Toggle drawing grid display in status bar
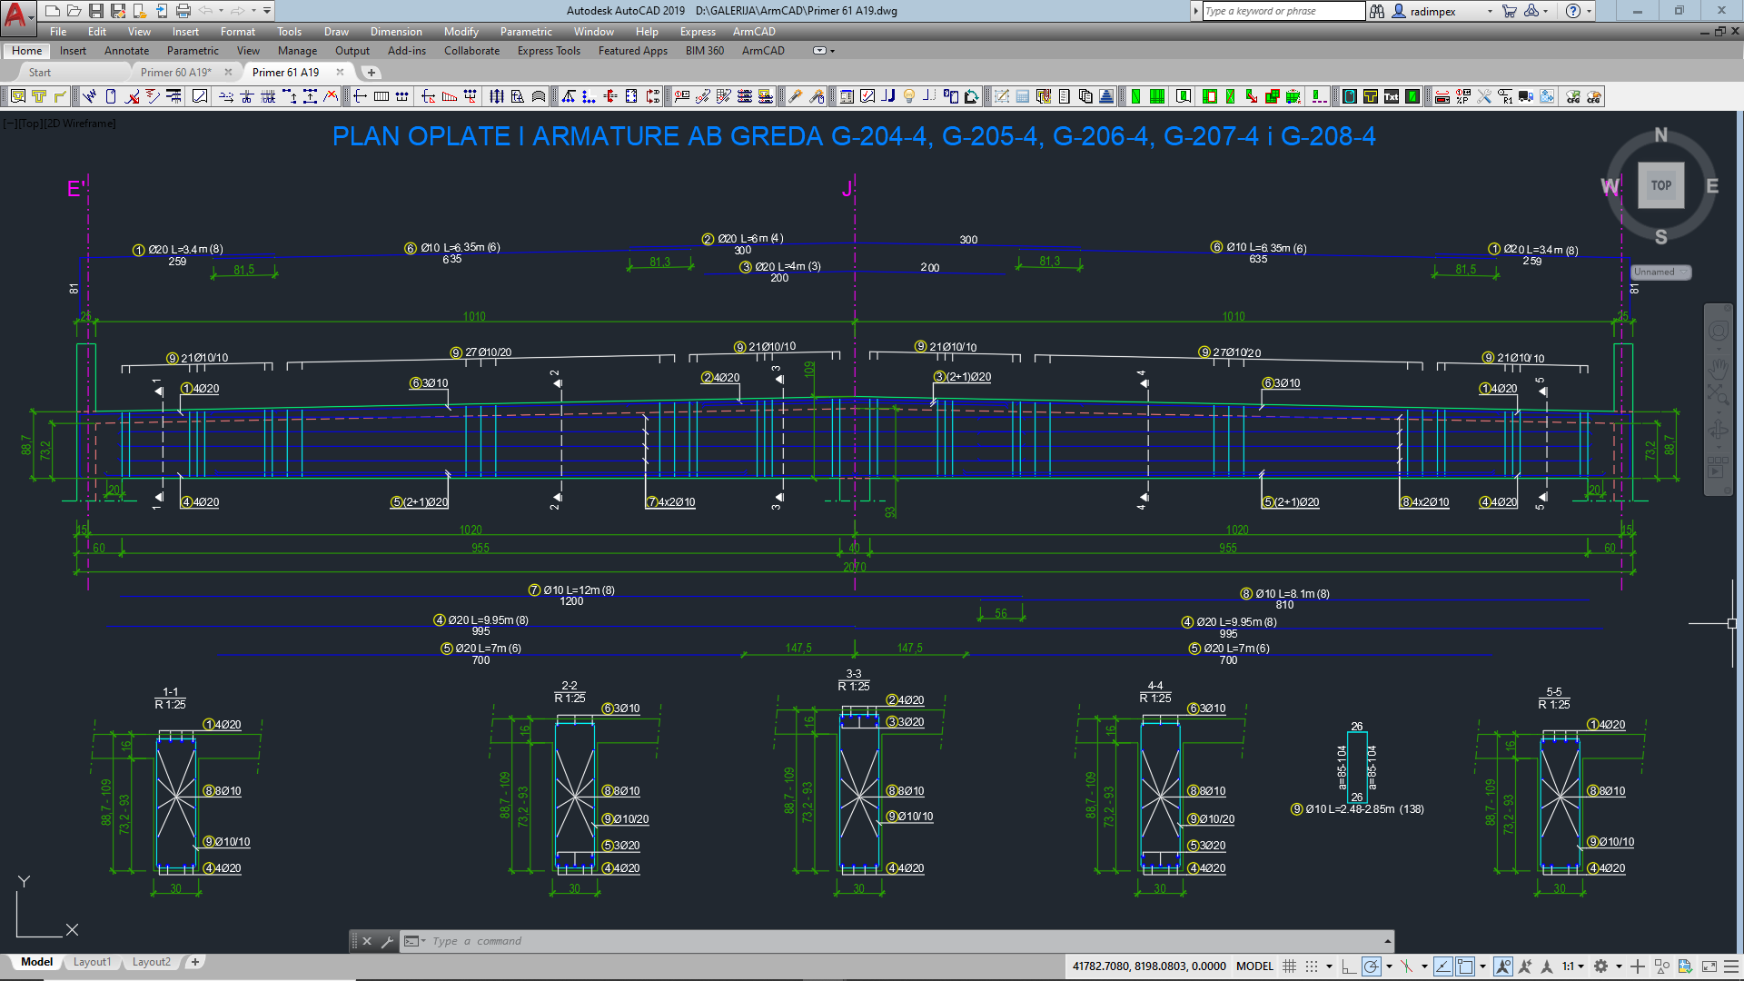Image resolution: width=1744 pixels, height=981 pixels. pos(1290,966)
